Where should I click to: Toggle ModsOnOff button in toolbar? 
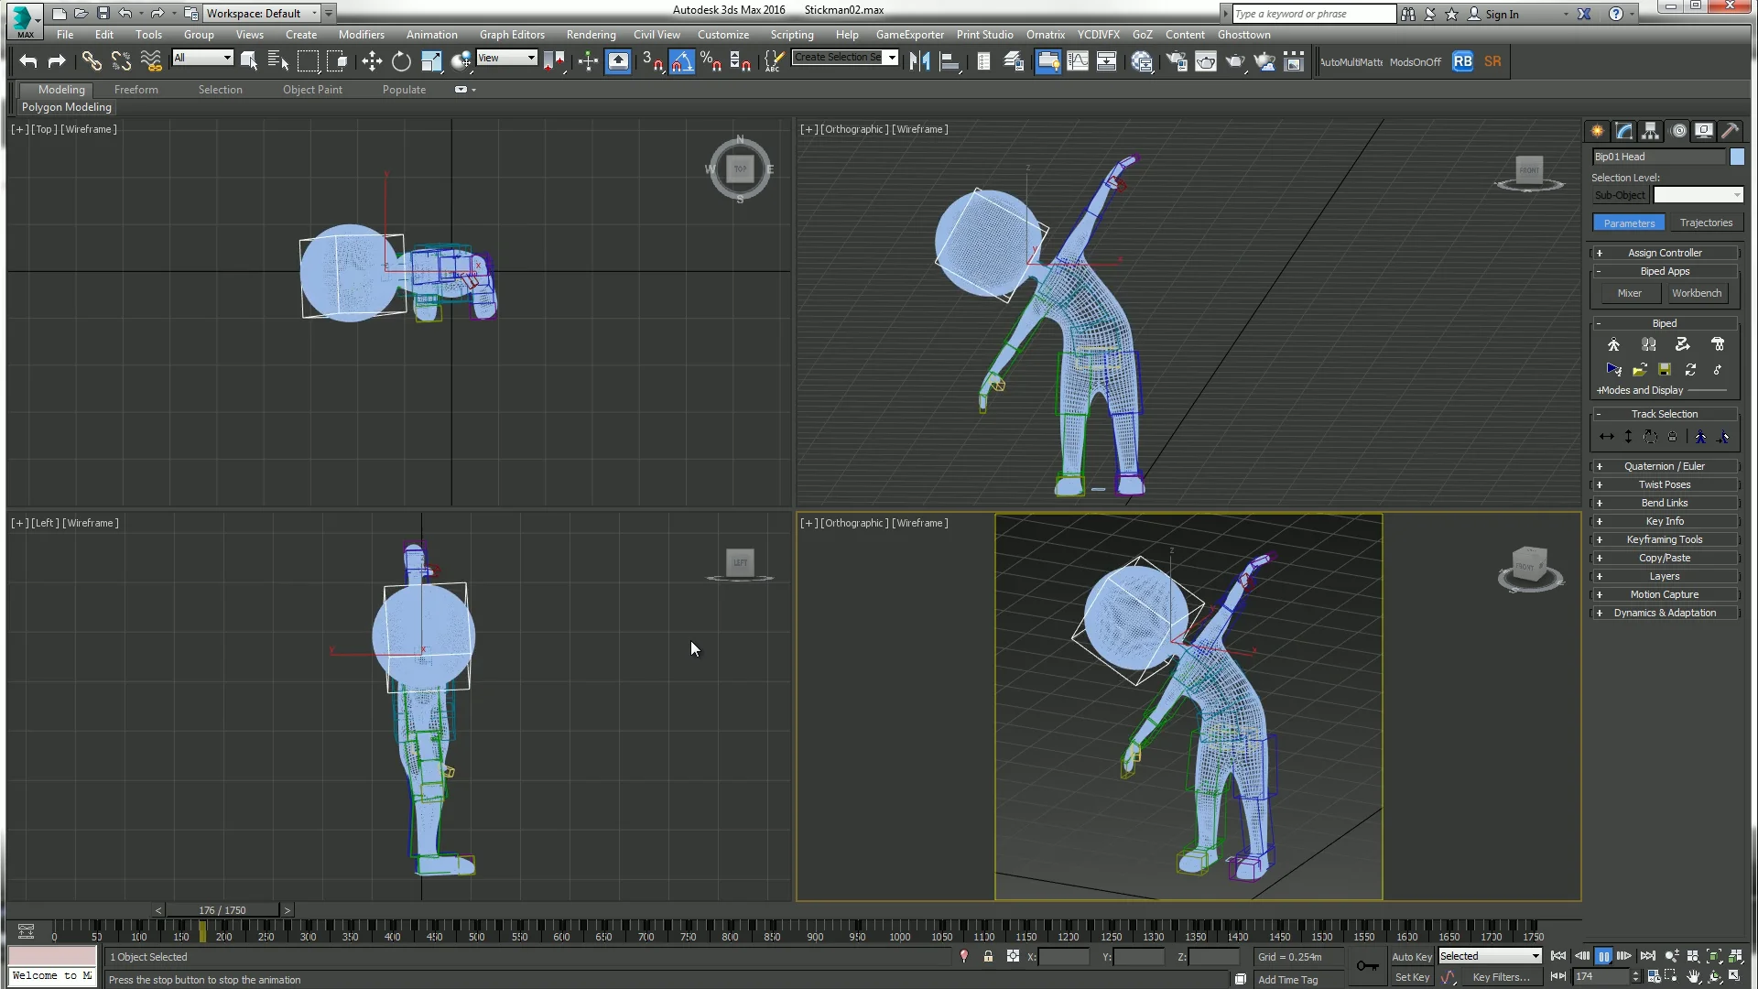1415,61
